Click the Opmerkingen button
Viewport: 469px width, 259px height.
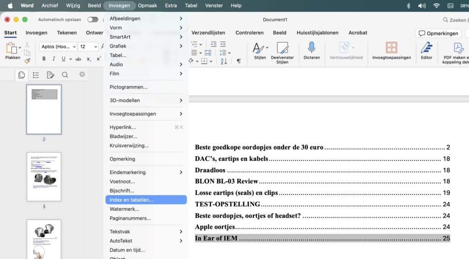438,33
